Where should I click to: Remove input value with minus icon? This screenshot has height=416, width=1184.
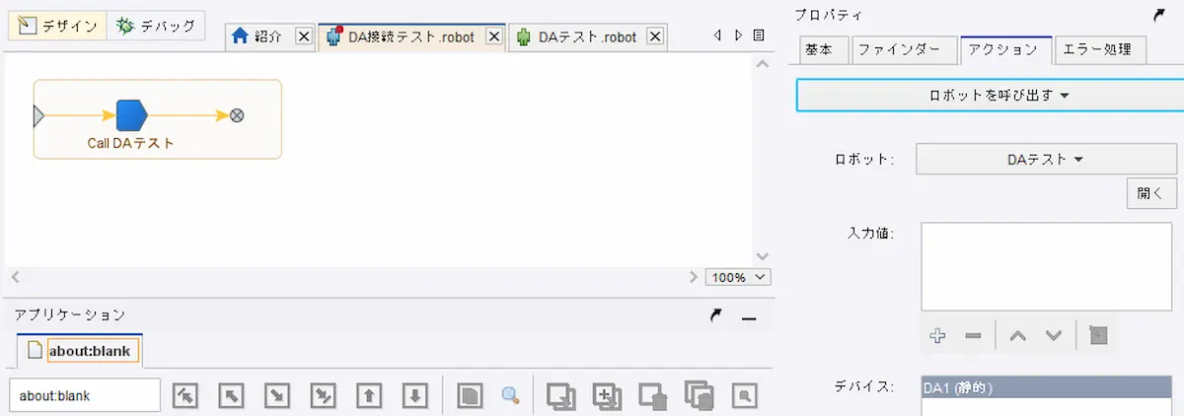(974, 336)
